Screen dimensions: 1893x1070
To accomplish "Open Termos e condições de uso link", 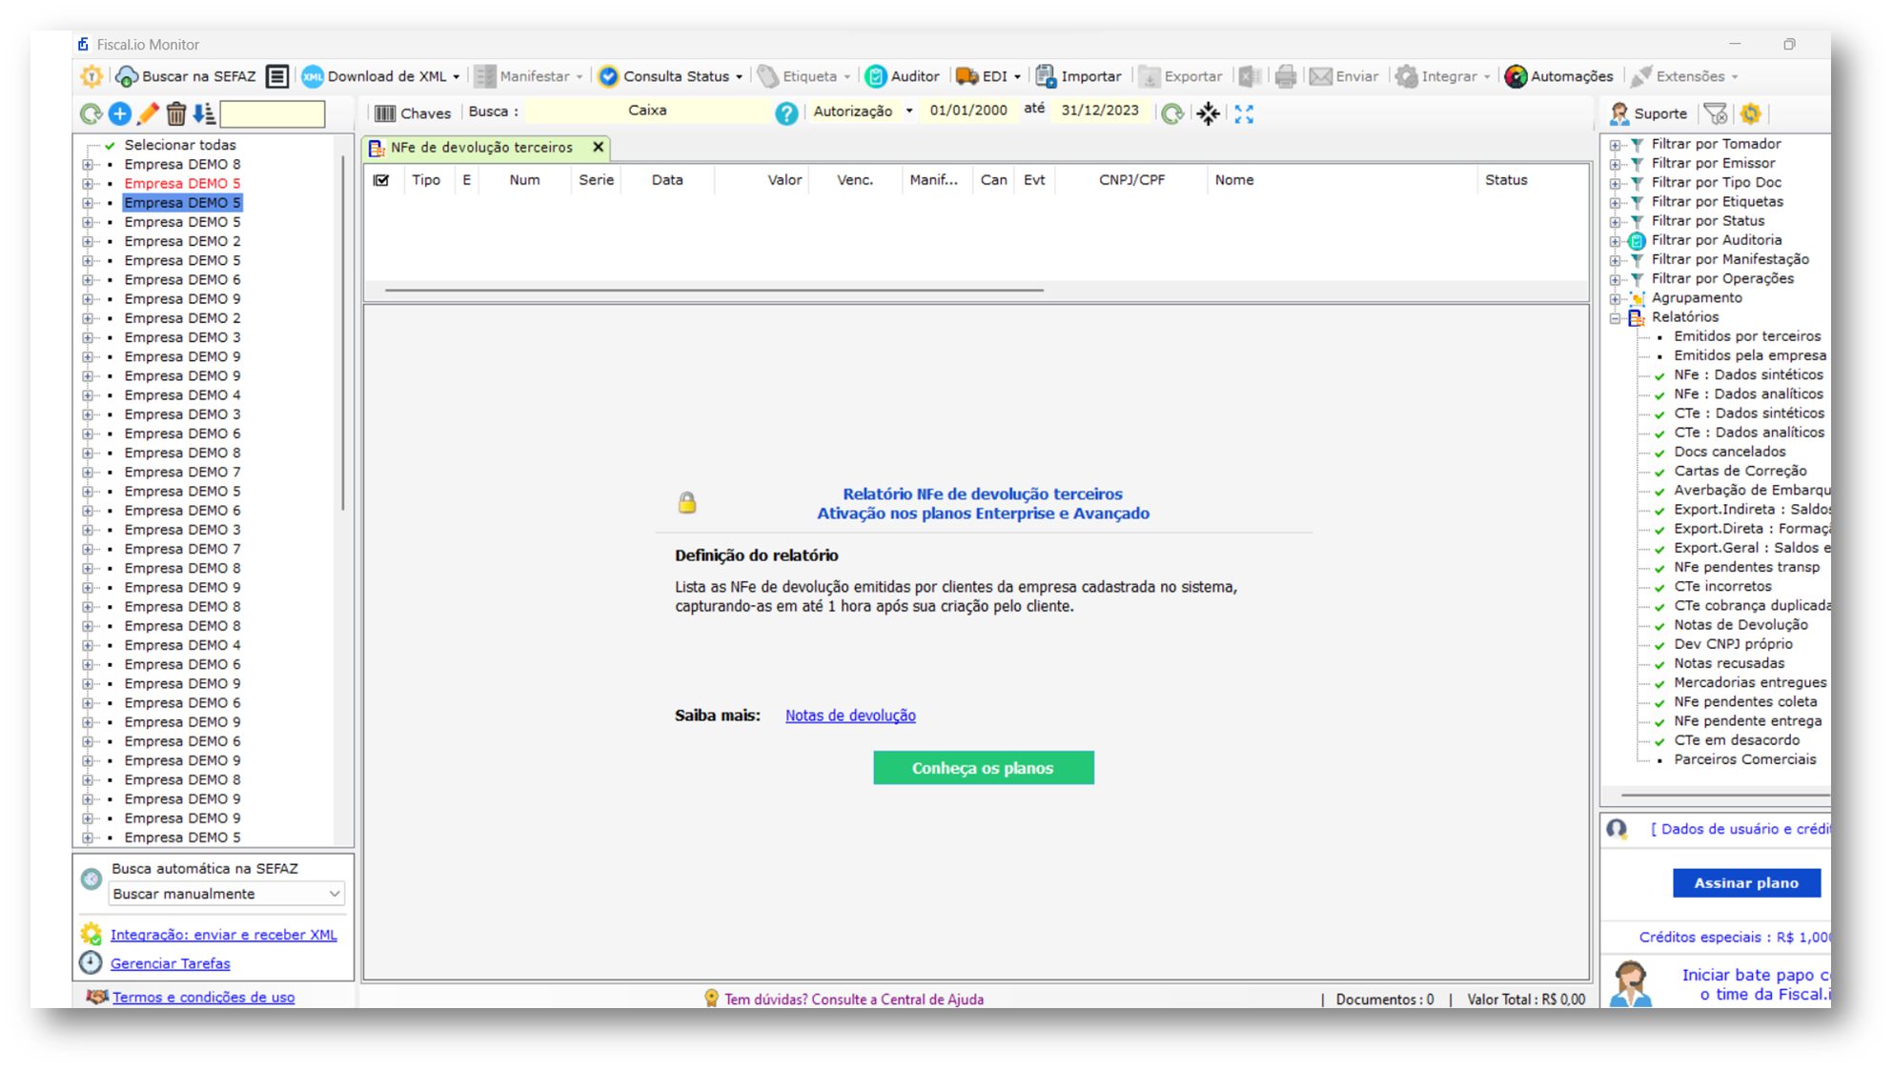I will pos(203,997).
